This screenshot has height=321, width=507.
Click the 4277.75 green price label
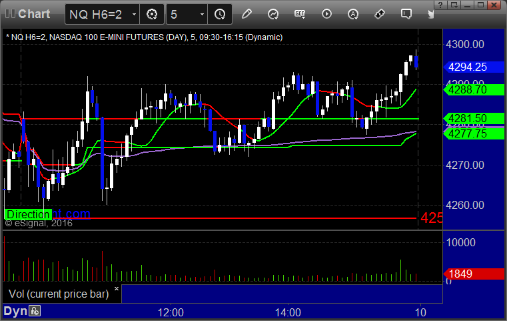(474, 133)
